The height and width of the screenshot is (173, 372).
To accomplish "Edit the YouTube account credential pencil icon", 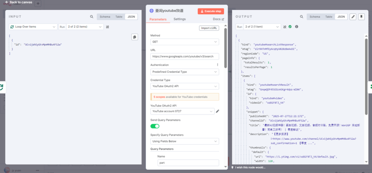I will coord(218,111).
